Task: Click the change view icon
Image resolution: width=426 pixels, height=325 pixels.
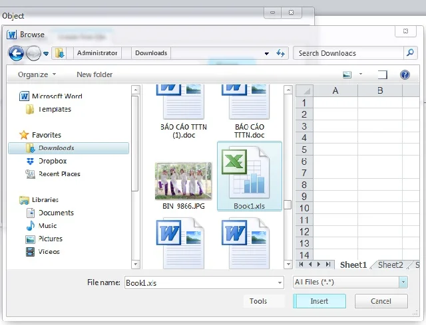Action: 347,74
